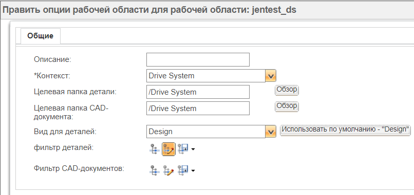Click the Вид для деталей: label
The image size is (414, 195).
[x=65, y=132]
